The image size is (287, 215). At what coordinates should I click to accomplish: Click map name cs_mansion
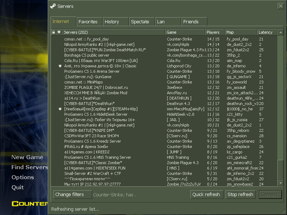(237, 136)
